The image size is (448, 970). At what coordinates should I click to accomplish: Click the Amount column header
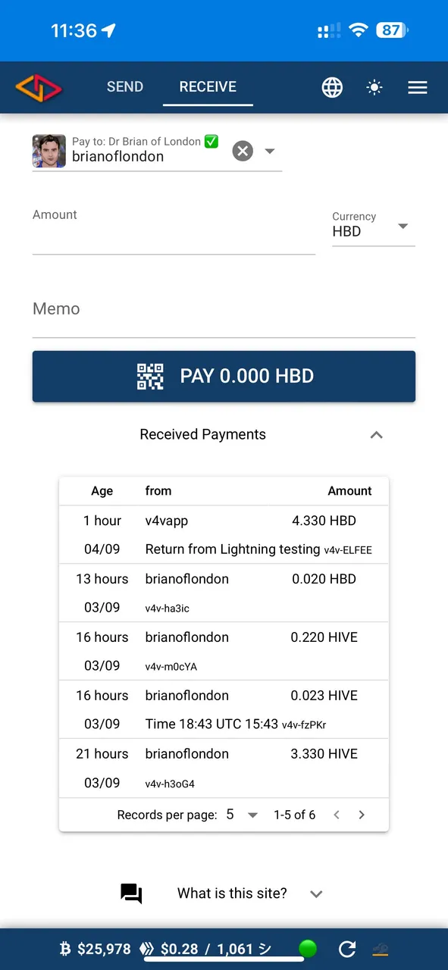click(349, 491)
